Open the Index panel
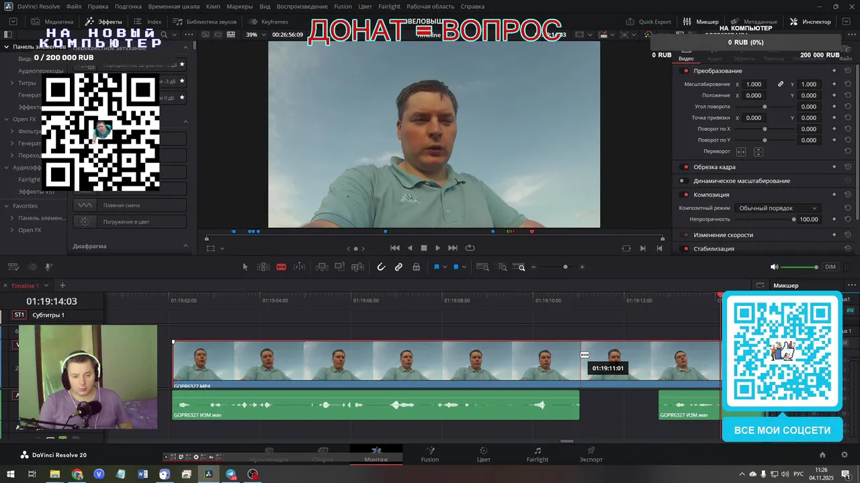860x483 pixels. [147, 21]
